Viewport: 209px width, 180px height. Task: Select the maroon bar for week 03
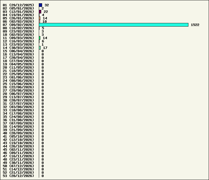(40, 12)
